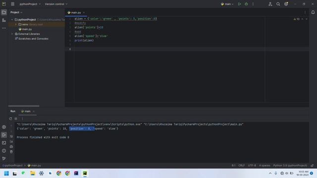This screenshot has width=317, height=178.
Task: Open CRLF line separator selector
Action: pyautogui.click(x=241, y=166)
